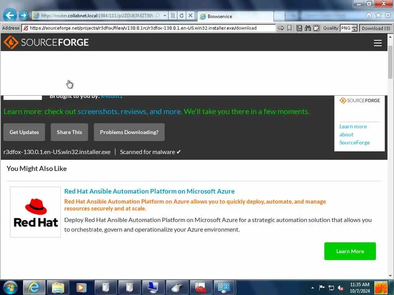Click the Quality PNG value field

pos(346,28)
